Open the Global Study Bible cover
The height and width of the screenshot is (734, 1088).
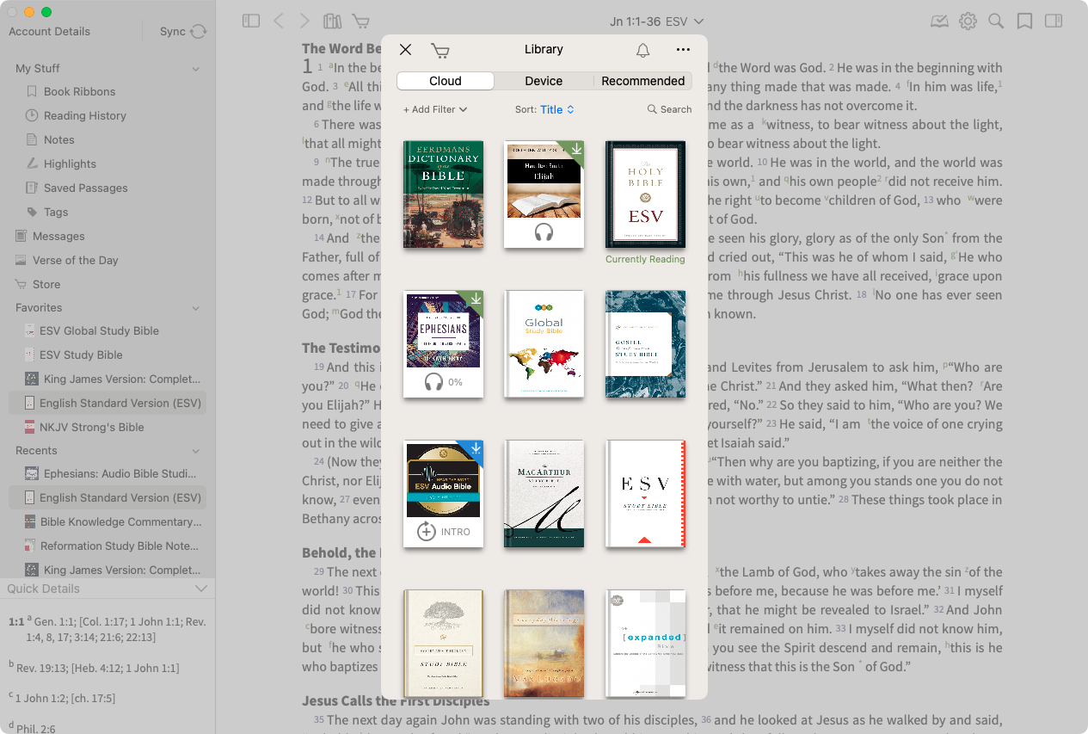point(544,344)
